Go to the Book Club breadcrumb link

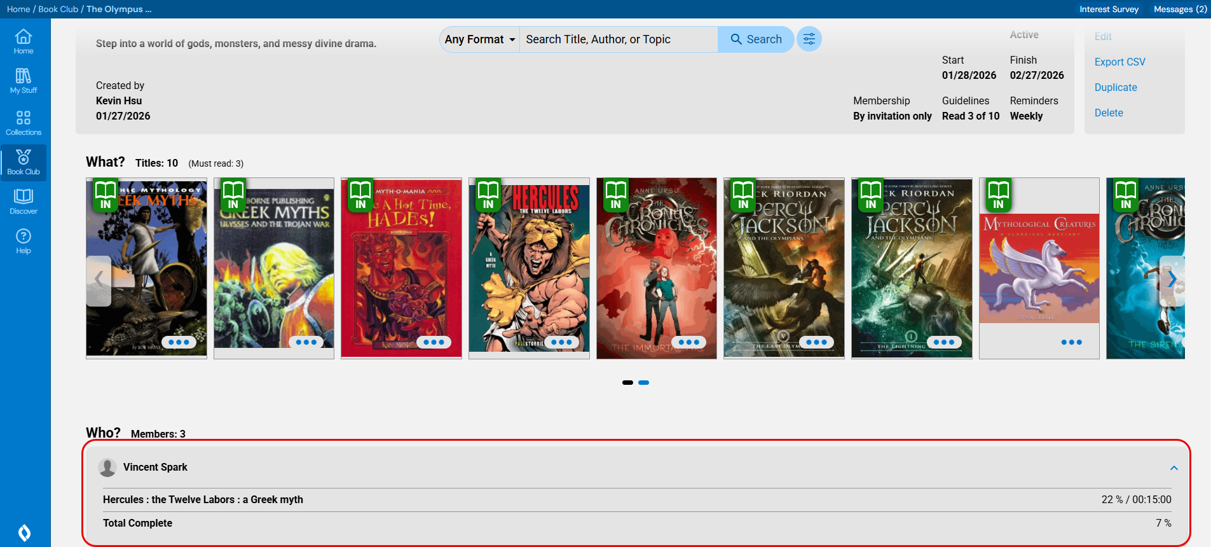point(58,9)
